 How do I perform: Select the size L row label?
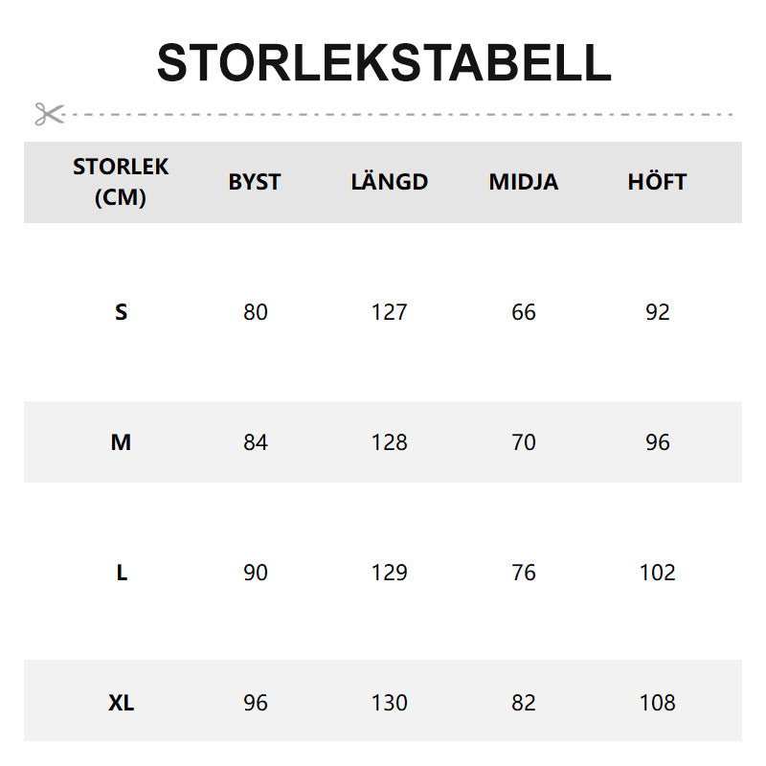coord(122,573)
